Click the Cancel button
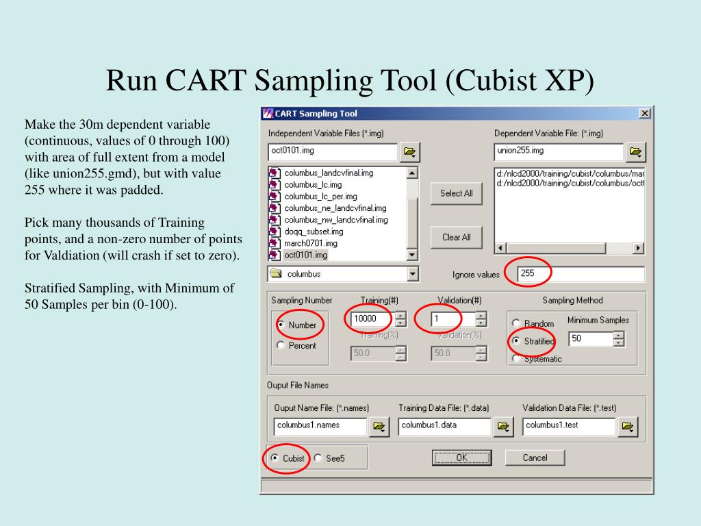This screenshot has height=526, width=701. pyautogui.click(x=535, y=458)
